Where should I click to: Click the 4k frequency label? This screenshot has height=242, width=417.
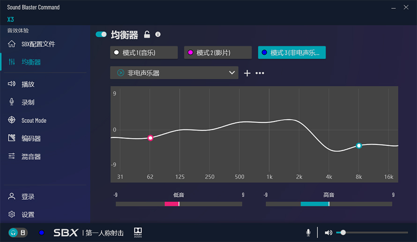[329, 177]
